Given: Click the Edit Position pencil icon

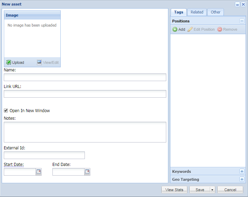Looking at the screenshot, I should 190,30.
